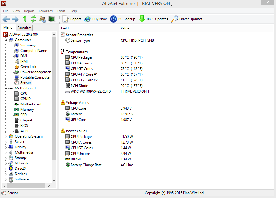Viewport: 276px width, 198px height.
Task: Click the green Up arrow icon
Action: [x=25, y=19]
